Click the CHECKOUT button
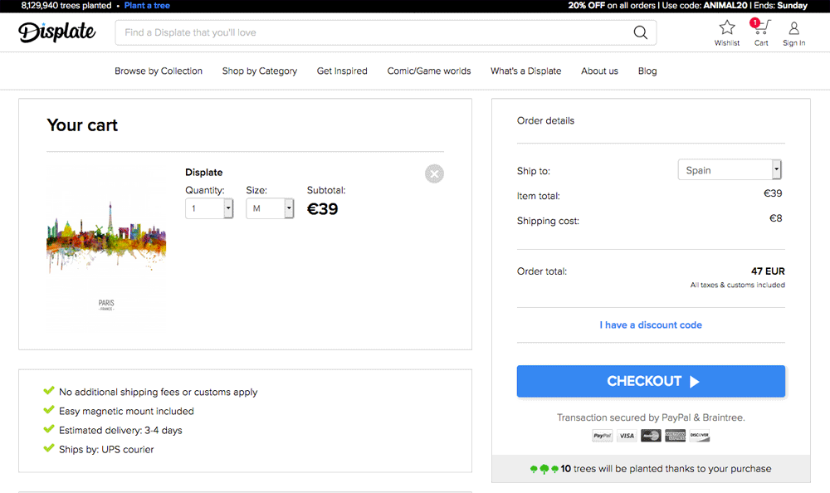Screen dimensions: 830x493 pyautogui.click(x=651, y=381)
